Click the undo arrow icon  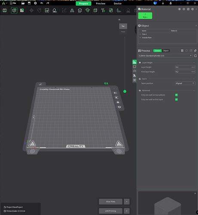[x=42, y=3]
